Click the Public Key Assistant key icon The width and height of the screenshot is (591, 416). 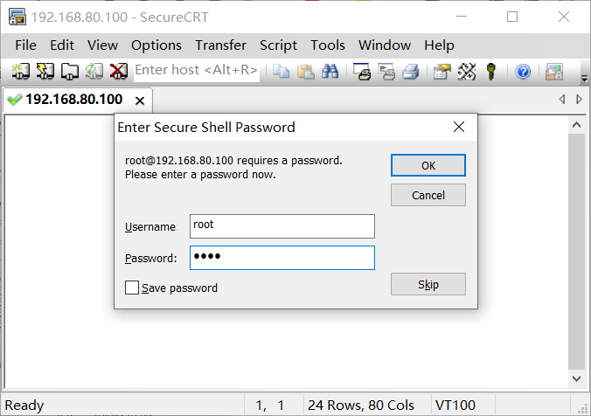coord(490,71)
